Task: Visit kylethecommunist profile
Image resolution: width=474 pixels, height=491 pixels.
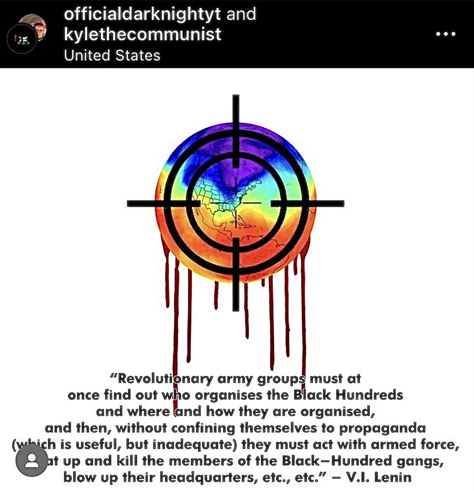Action: (x=142, y=34)
